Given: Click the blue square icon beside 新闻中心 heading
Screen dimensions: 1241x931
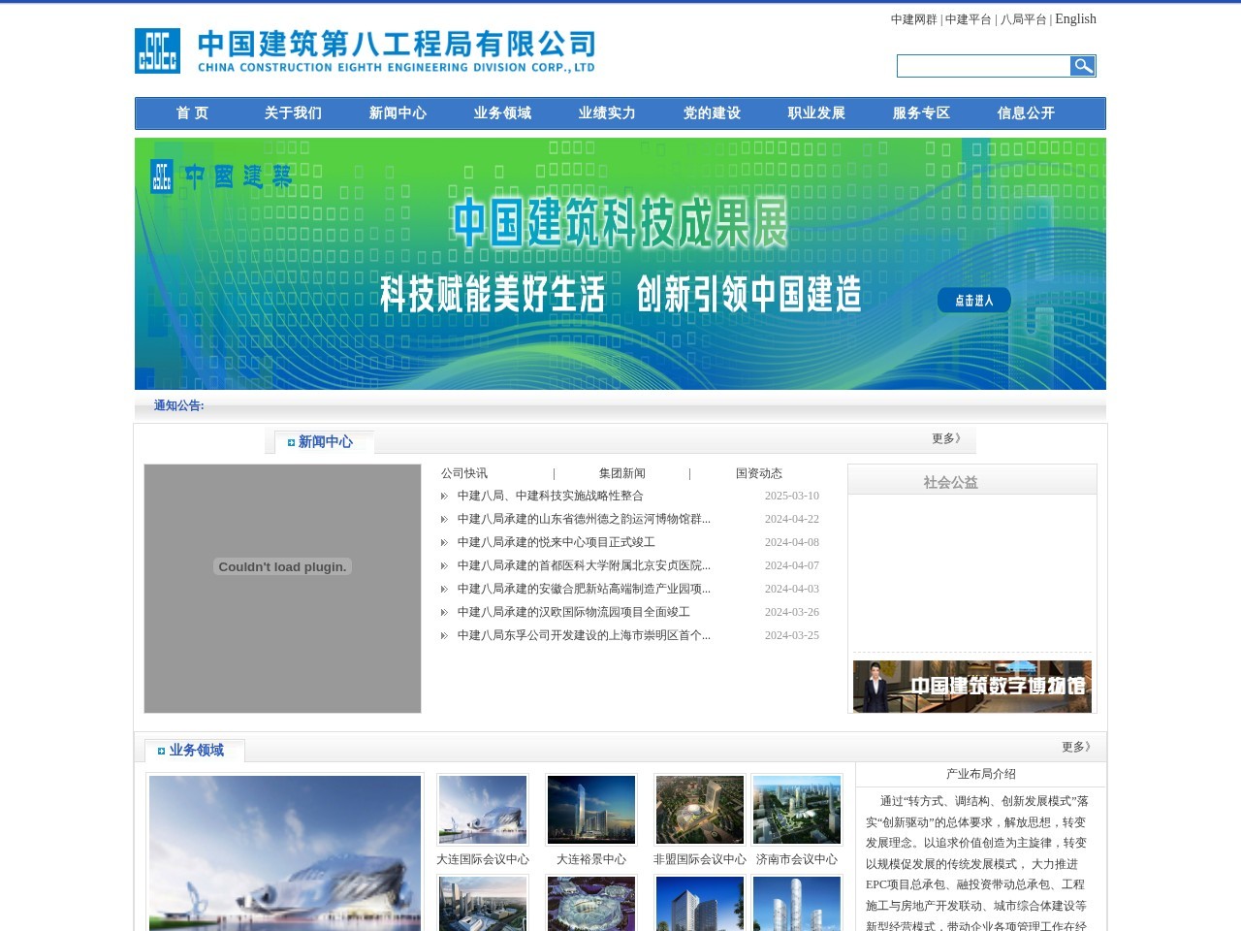Looking at the screenshot, I should coord(289,442).
